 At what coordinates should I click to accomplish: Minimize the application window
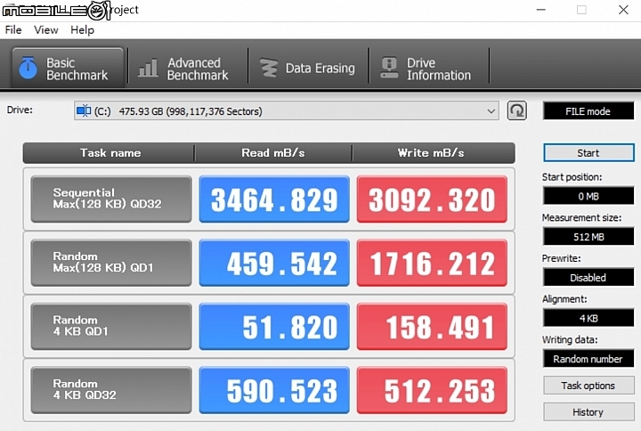(541, 10)
